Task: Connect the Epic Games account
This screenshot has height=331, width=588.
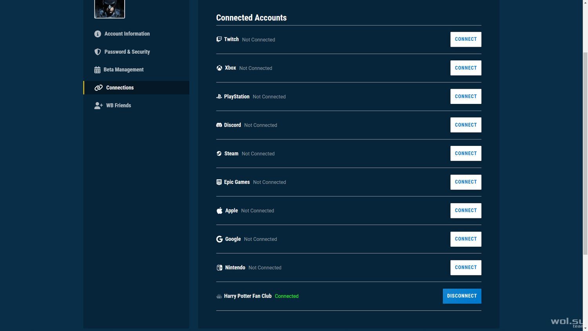Action: 466,182
